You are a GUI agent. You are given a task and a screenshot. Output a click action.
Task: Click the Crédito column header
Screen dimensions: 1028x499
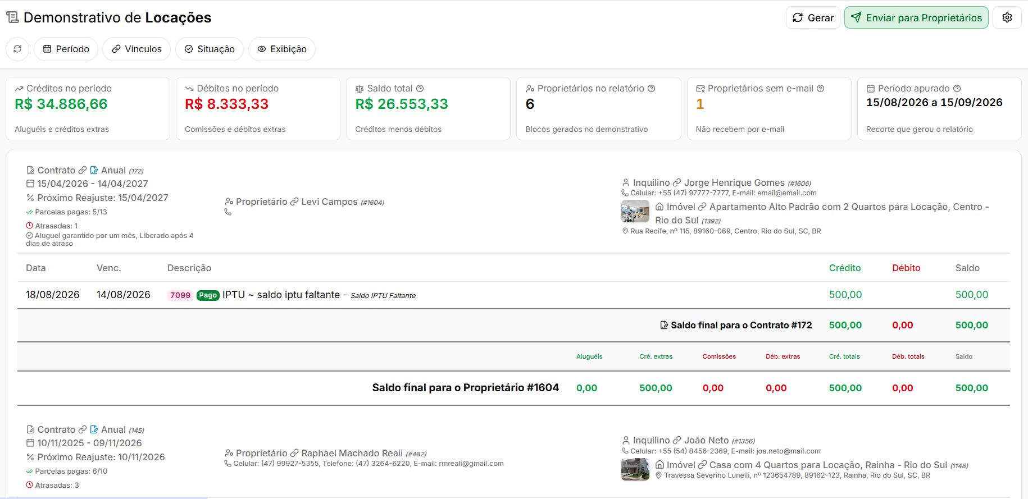click(845, 268)
